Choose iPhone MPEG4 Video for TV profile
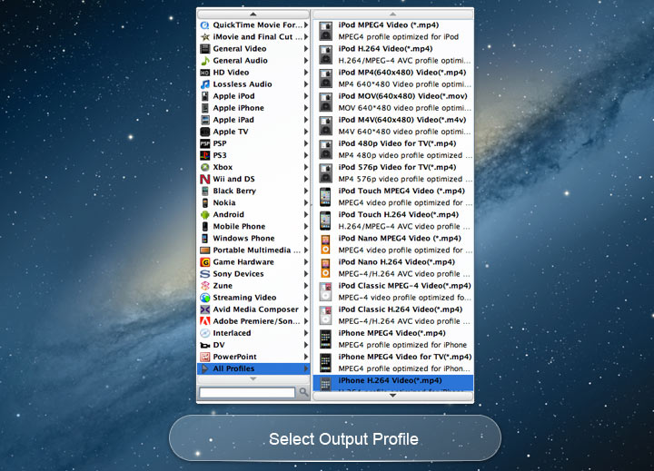The image size is (654, 471). 393,363
